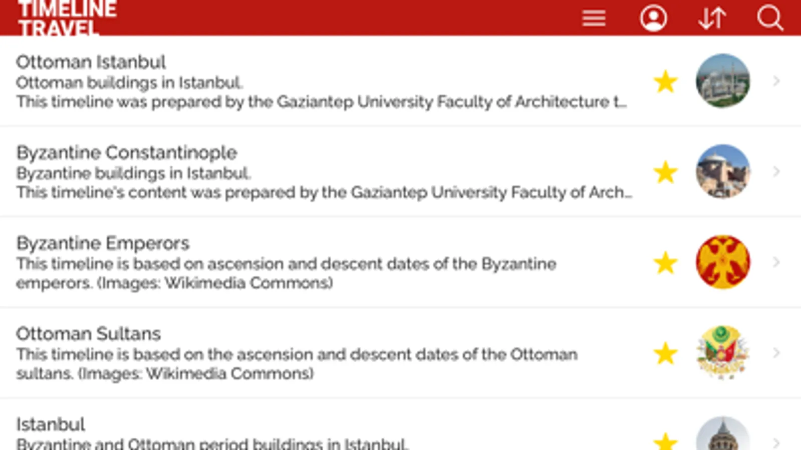
Task: Expand Ottoman Sultans using its chevron
Action: click(776, 352)
